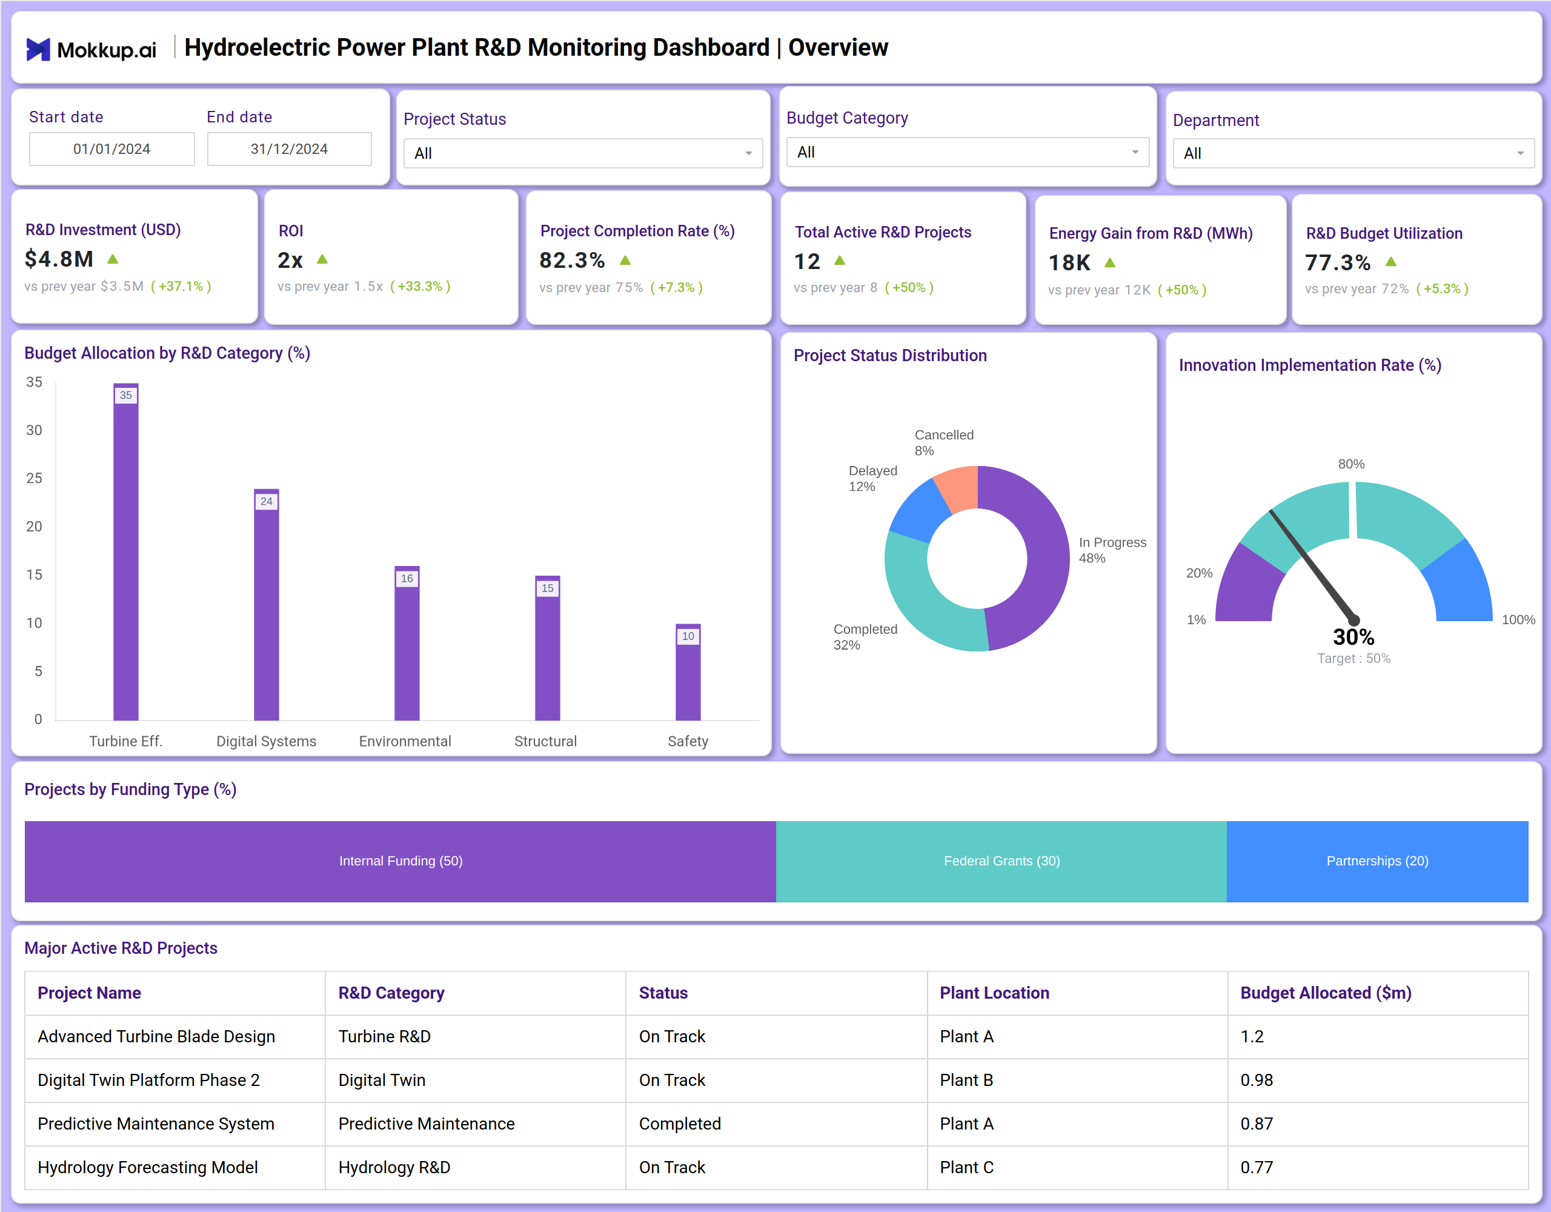Click the R&D Investment (USD) card title
Screen dimensions: 1551x1212
click(x=103, y=230)
